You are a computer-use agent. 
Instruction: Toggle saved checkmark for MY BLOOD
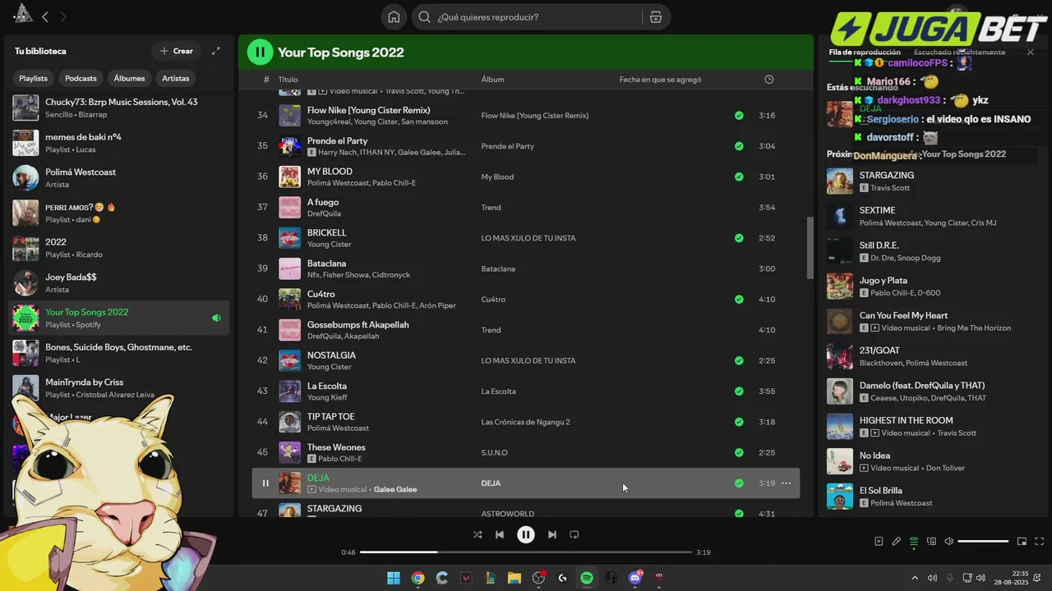coord(739,176)
